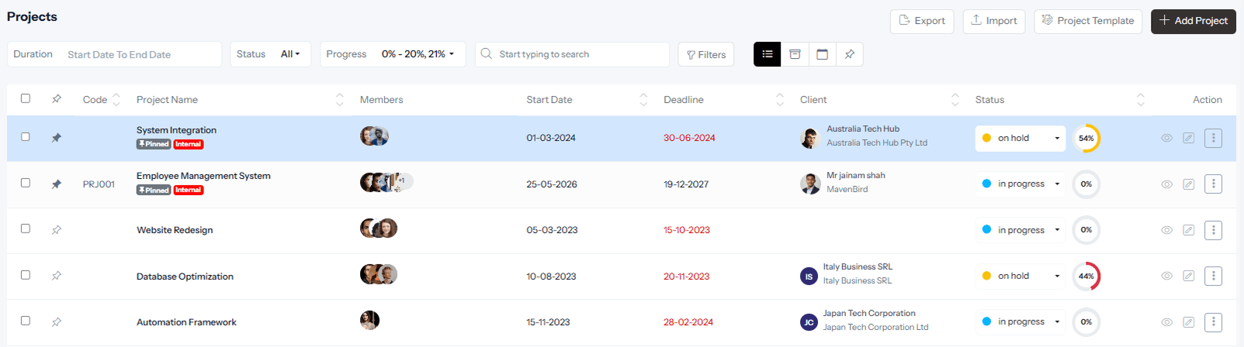Open more actions for Automation Framework
Image resolution: width=1244 pixels, height=347 pixels.
pos(1214,322)
